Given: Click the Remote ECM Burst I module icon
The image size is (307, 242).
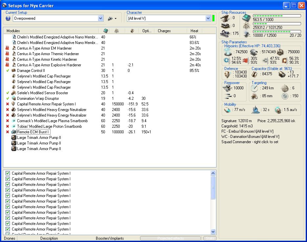Looking at the screenshot, I should [x=13, y=132].
